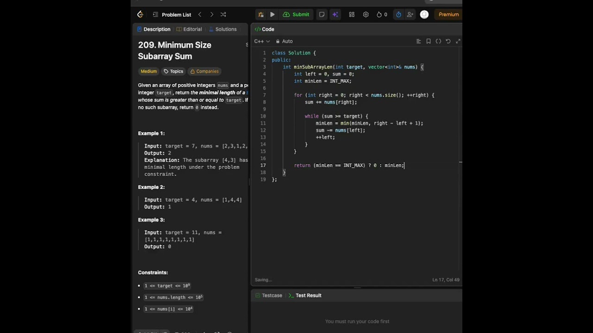Screen dimensions: 593x333
Task: Click the streak flame counter
Action: (x=382, y=14)
